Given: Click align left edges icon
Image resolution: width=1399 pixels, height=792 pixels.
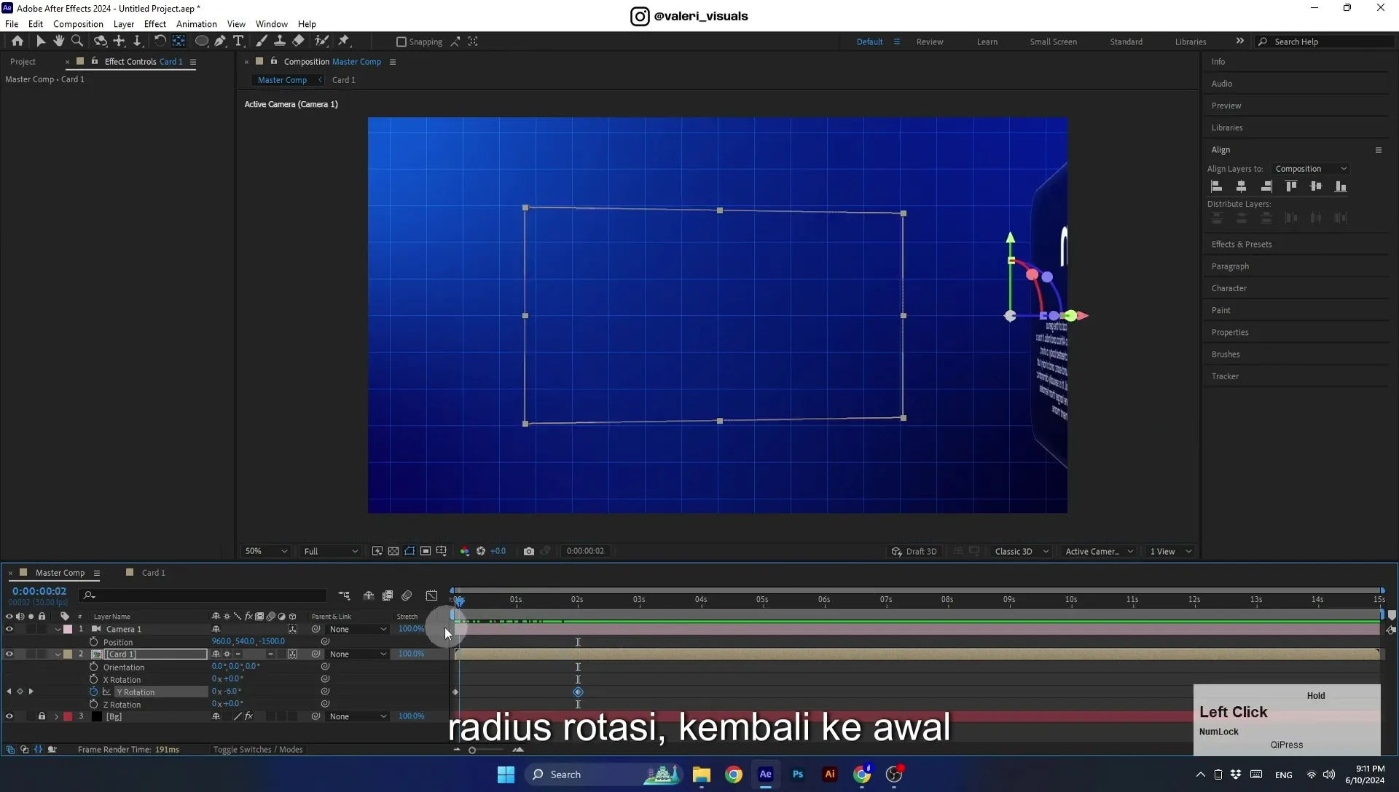Looking at the screenshot, I should [x=1216, y=186].
